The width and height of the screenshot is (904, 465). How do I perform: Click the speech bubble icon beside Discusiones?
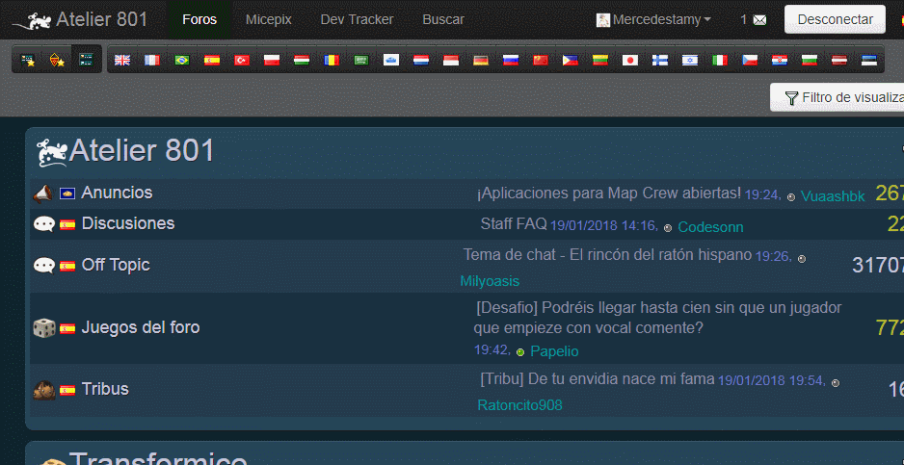[x=44, y=224]
